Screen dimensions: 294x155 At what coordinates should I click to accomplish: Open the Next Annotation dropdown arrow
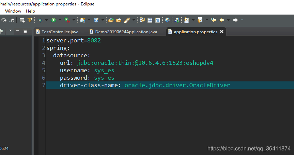point(193,20)
